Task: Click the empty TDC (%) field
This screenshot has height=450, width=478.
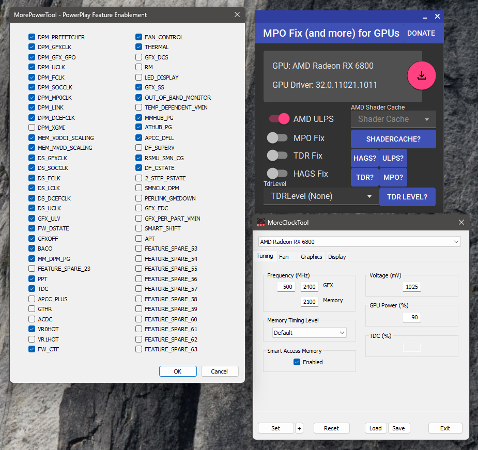Action: pos(412,347)
